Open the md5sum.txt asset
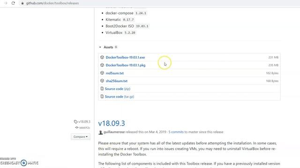The height and width of the screenshot is (168, 300). pyautogui.click(x=114, y=73)
